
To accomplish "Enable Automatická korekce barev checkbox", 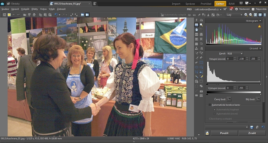I will (210, 105).
